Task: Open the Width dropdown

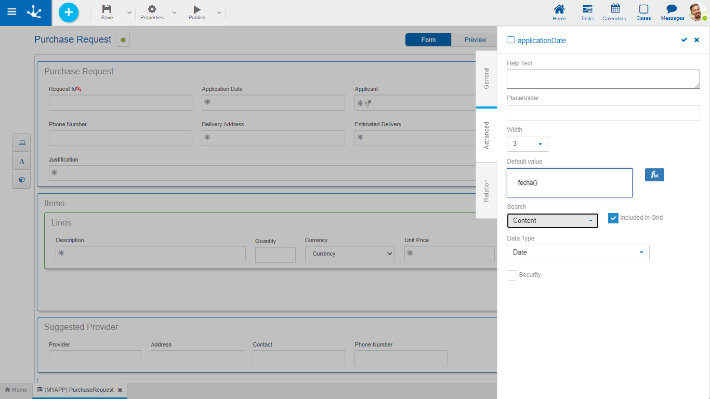Action: [527, 144]
